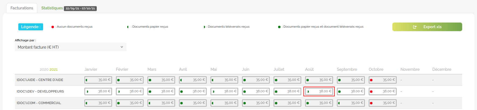This screenshot has width=477, height=110.
Task: Open IDOC%AIDE Janvier 35,00 € cell
Action: tap(98, 80)
